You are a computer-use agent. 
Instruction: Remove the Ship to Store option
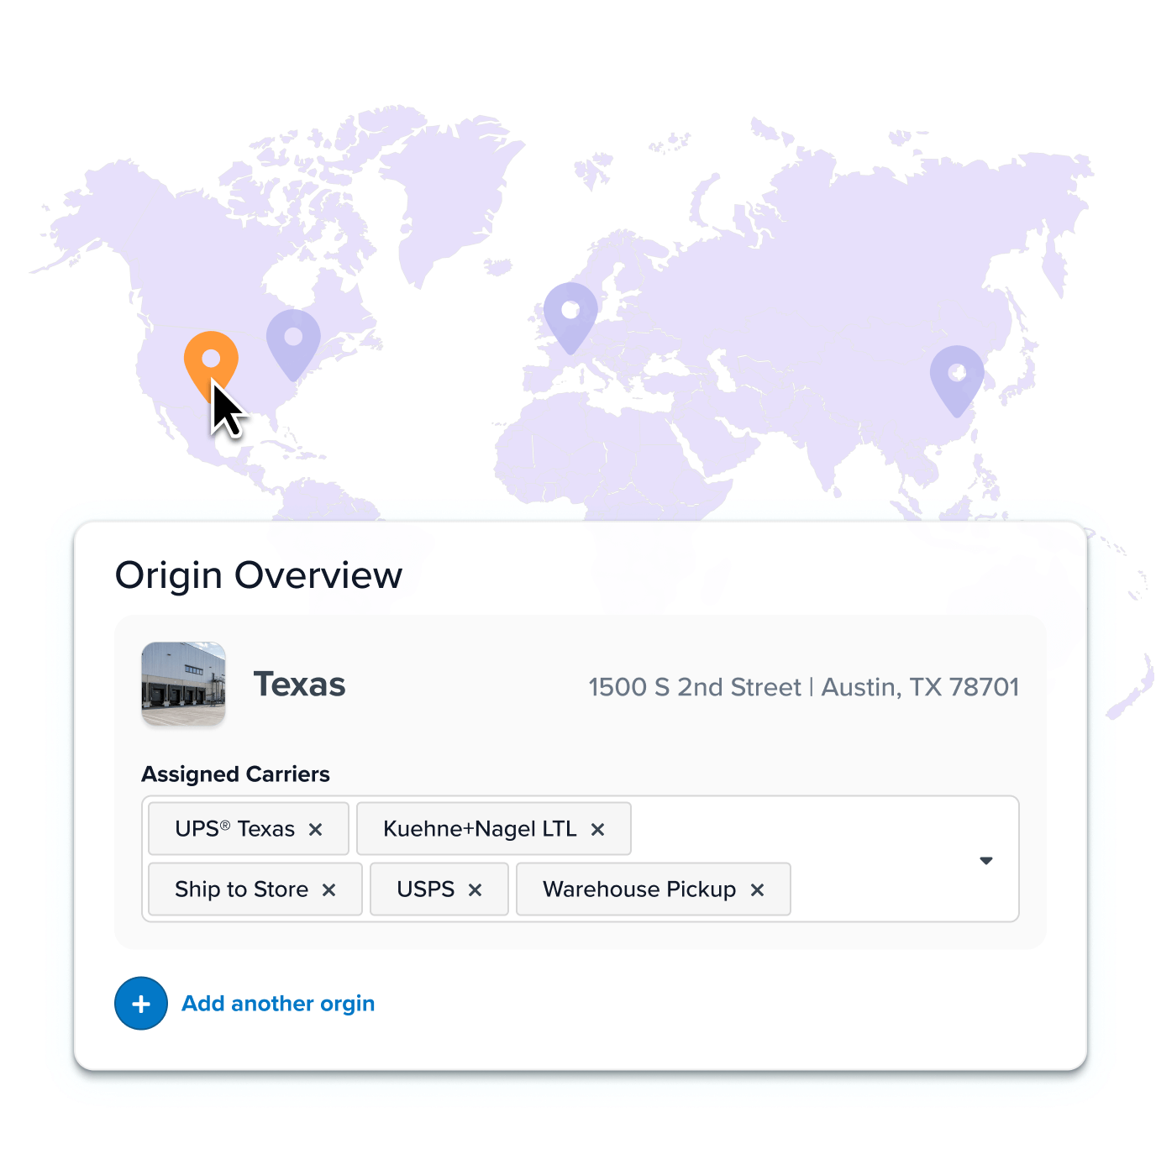[329, 889]
